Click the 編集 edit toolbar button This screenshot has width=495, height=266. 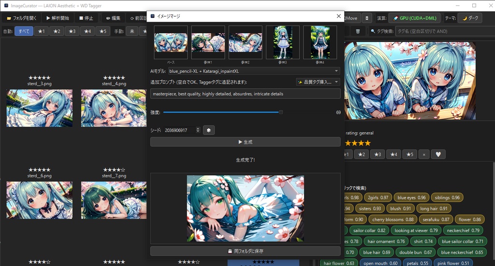[113, 18]
